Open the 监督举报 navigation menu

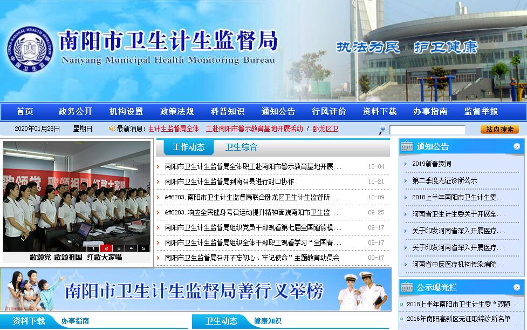point(481,112)
